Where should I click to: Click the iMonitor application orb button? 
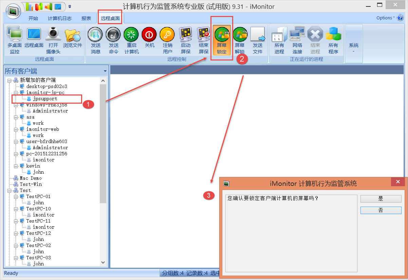pyautogui.click(x=13, y=11)
